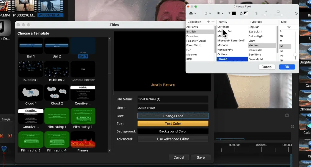Select the Favorites font collection
Image resolution: width=311 pixels, height=167 pixels.
click(x=192, y=36)
